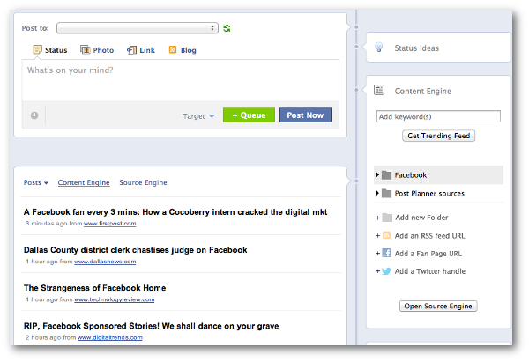The height and width of the screenshot is (362, 529).
Task: Open the Content Engine panel title
Action: point(422,91)
